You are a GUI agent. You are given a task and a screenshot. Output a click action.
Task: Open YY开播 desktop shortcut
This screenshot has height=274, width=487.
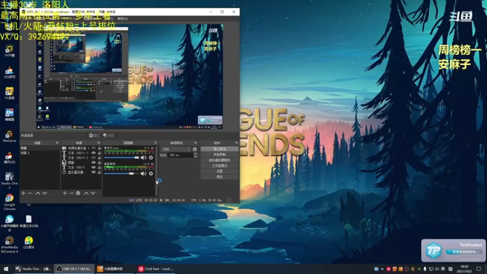[x=9, y=51]
